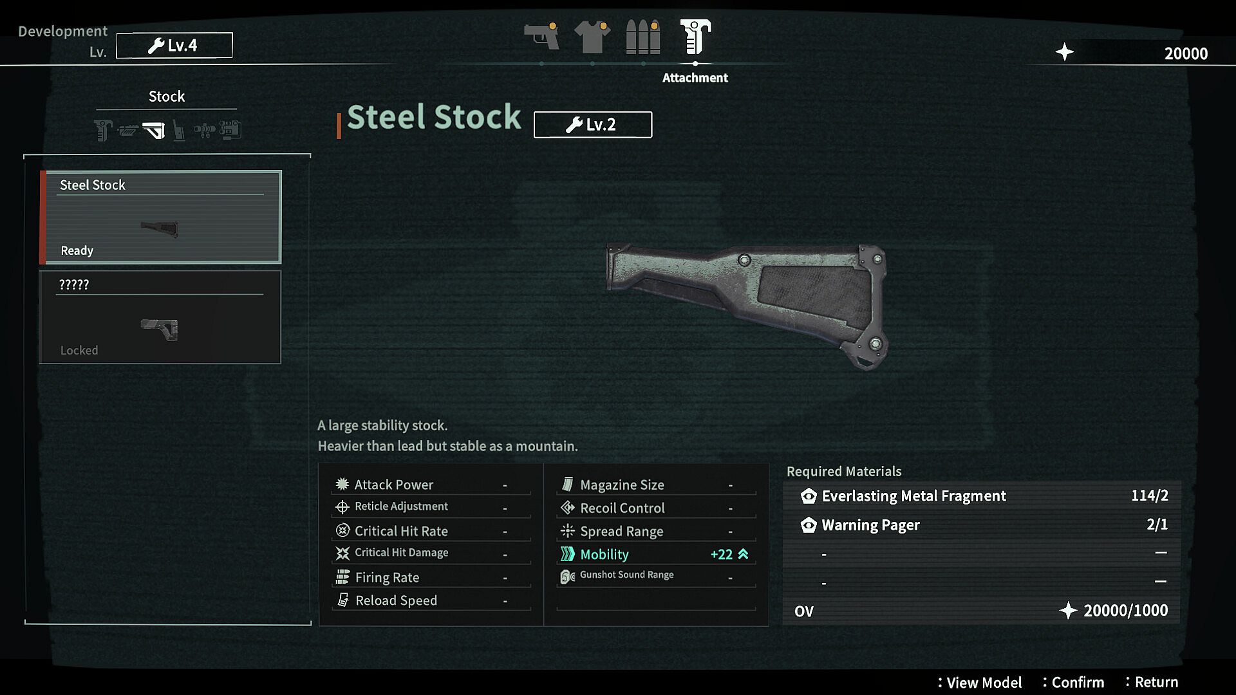Click Everlasting Metal Fragment material row
The height and width of the screenshot is (695, 1236).
point(982,496)
